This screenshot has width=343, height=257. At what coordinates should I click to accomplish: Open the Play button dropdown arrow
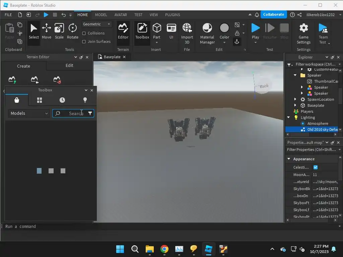(255, 42)
